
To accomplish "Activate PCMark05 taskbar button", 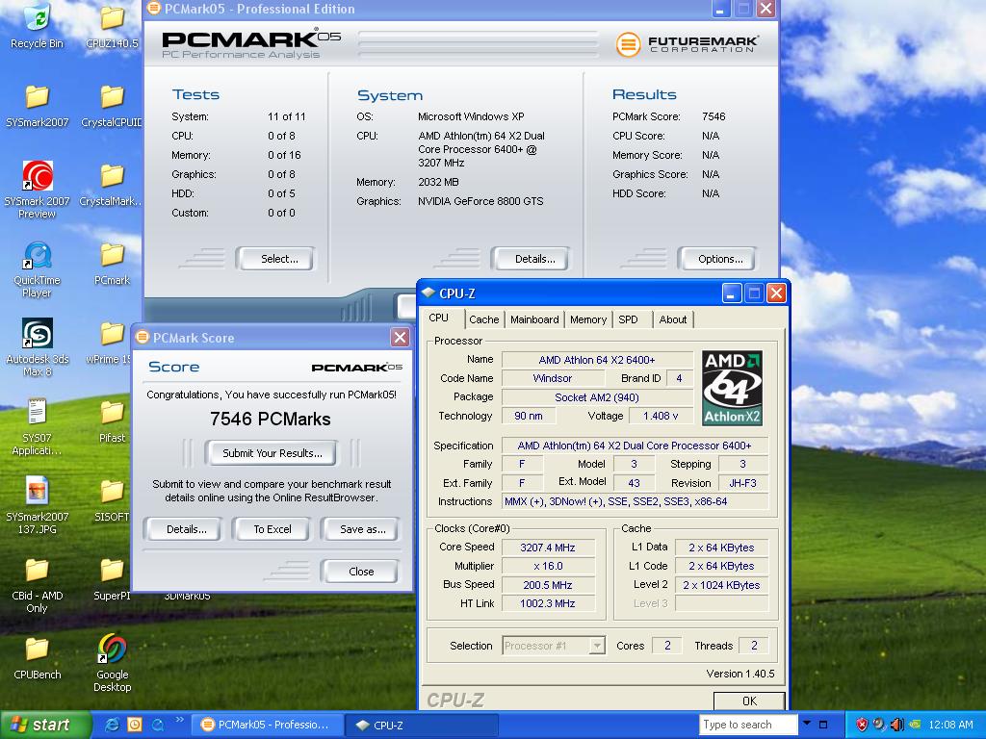I will pos(267,725).
